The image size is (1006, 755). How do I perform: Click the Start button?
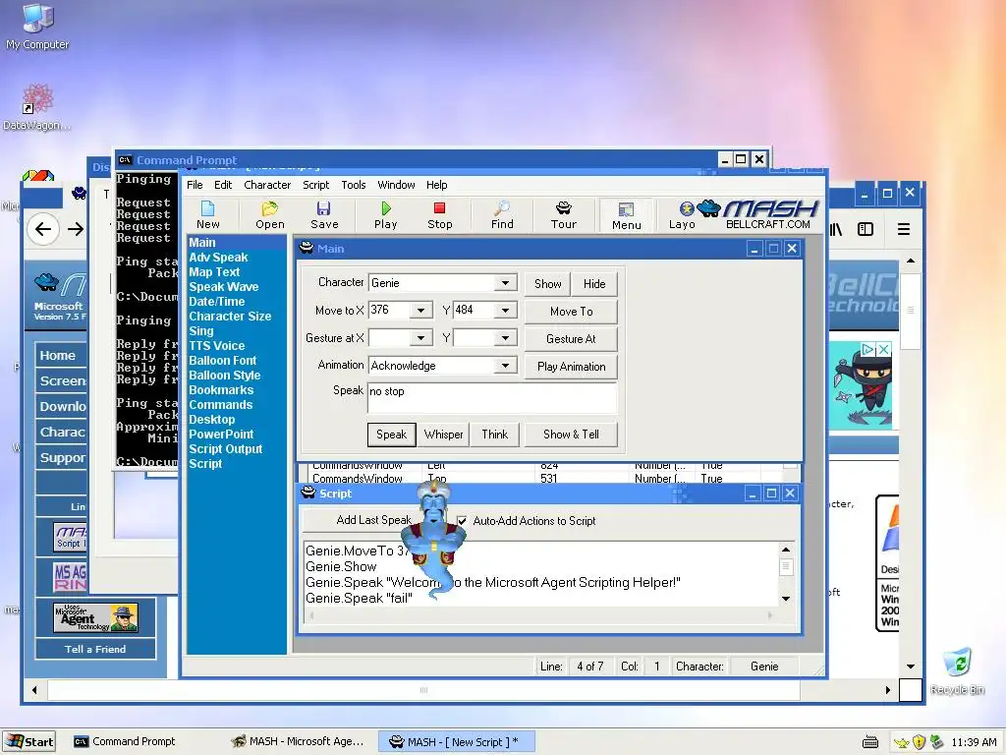(x=29, y=742)
